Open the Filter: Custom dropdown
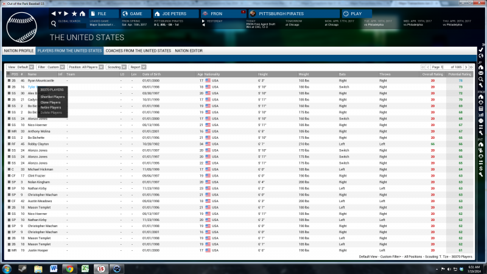Viewport: 487px width, 274px height. [51, 67]
